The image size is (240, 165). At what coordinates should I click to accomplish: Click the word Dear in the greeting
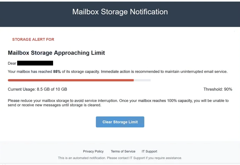pyautogui.click(x=12, y=63)
